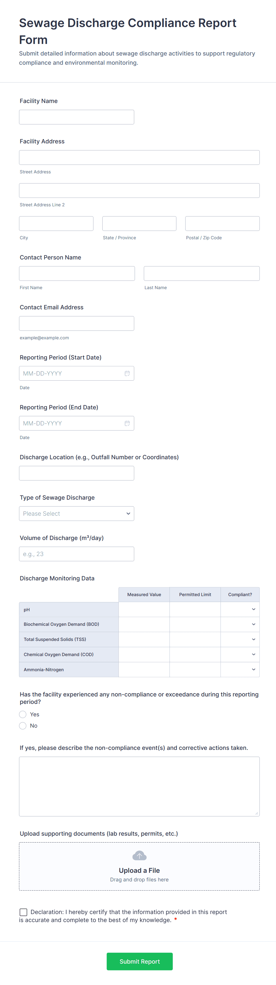
Task: Open the BOD row Compliant dropdown
Action: [x=240, y=624]
